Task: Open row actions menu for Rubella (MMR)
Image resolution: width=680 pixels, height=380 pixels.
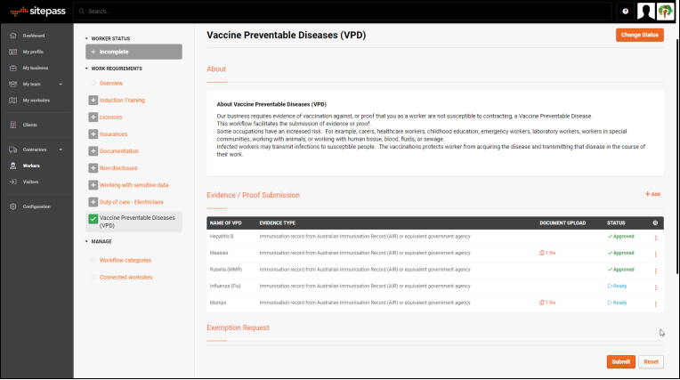Action: tap(655, 271)
